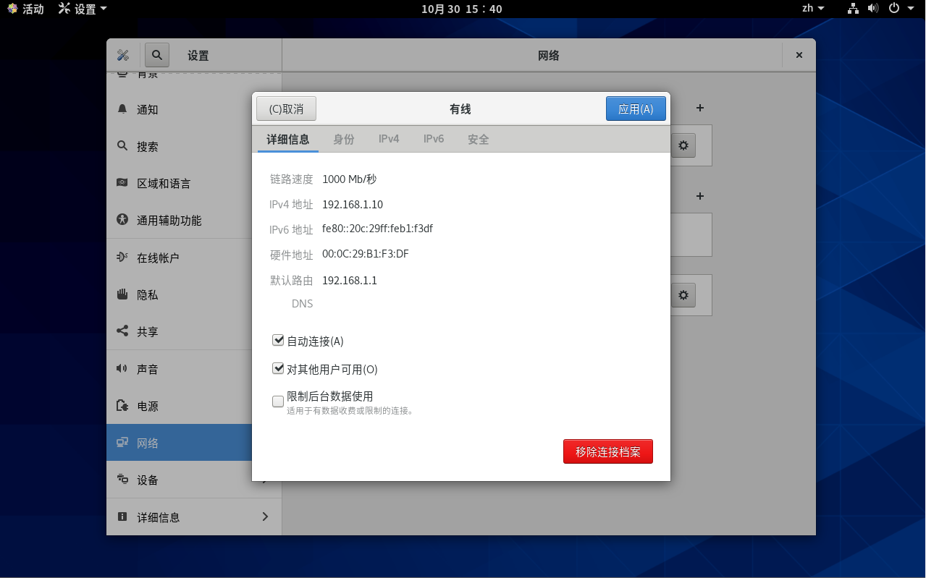Screen dimensions: 926x578
Task: Toggle the 对其他用户可用(O) checkbox
Action: coord(278,369)
